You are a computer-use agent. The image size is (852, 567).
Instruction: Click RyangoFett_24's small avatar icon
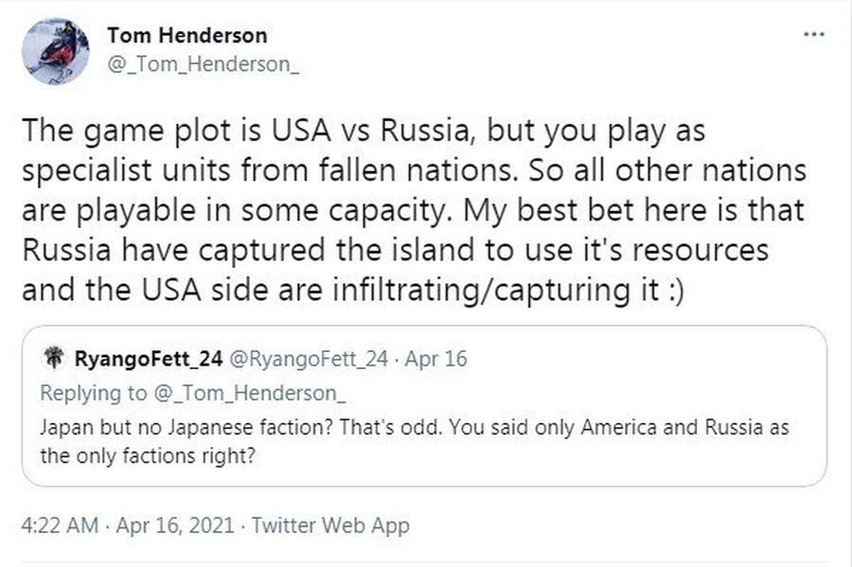(52, 359)
